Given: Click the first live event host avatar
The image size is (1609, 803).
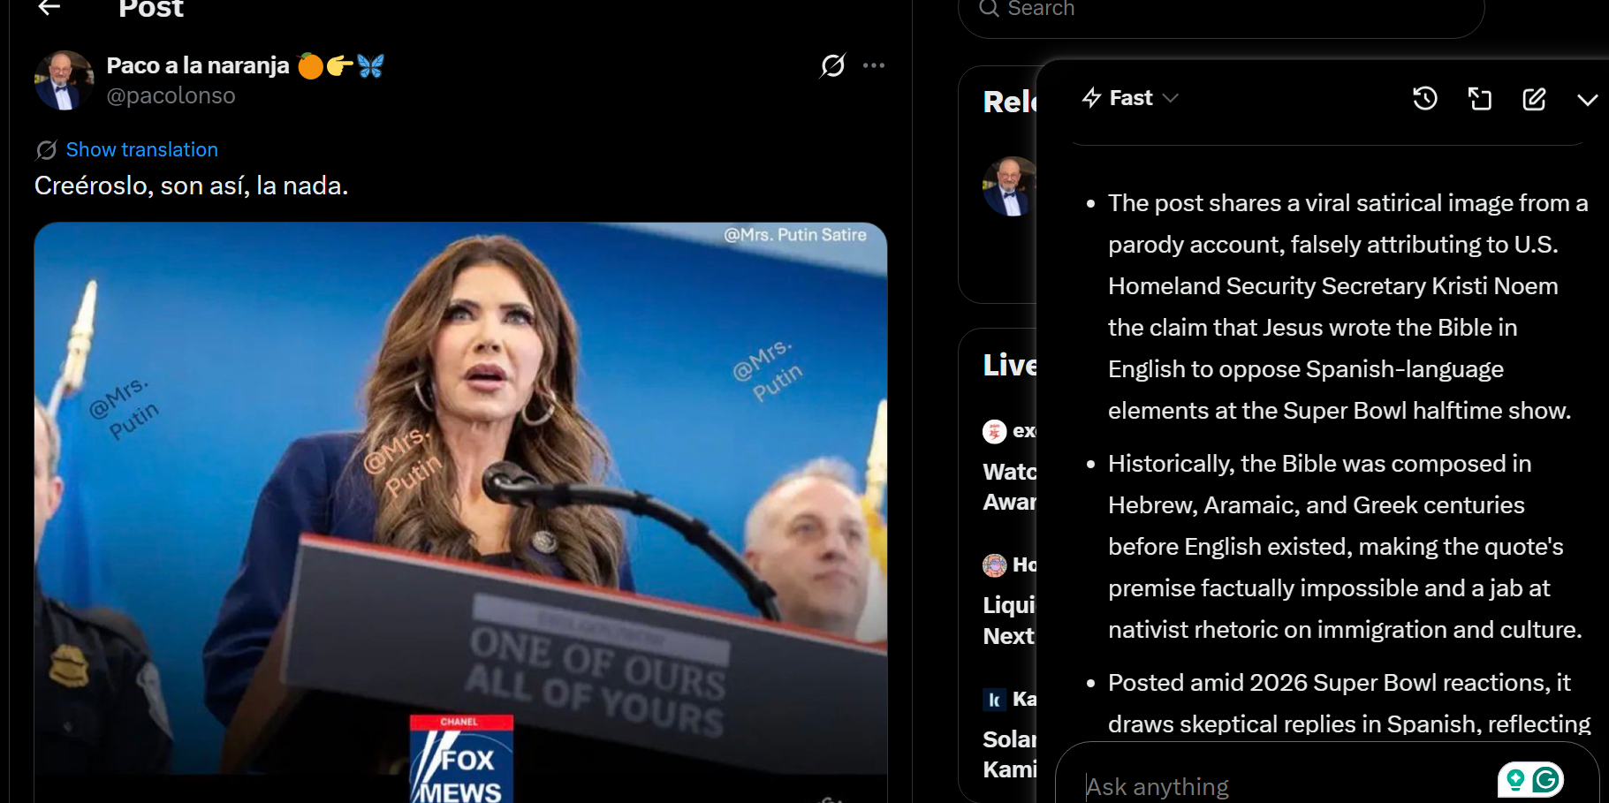Looking at the screenshot, I should [994, 431].
